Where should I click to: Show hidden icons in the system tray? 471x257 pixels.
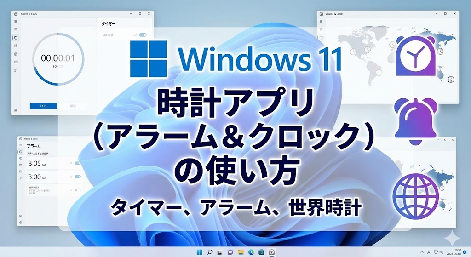422,252
